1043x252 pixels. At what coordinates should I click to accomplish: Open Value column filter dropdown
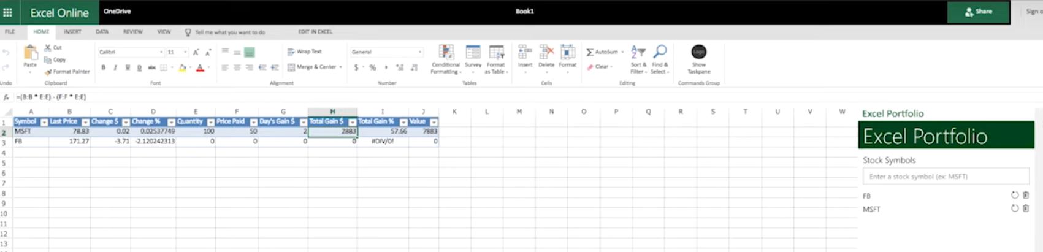click(434, 122)
